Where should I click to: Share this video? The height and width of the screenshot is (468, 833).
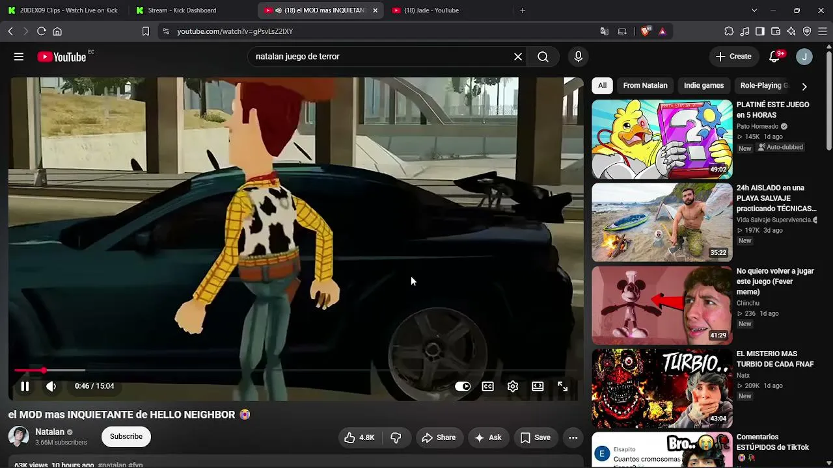pos(439,437)
